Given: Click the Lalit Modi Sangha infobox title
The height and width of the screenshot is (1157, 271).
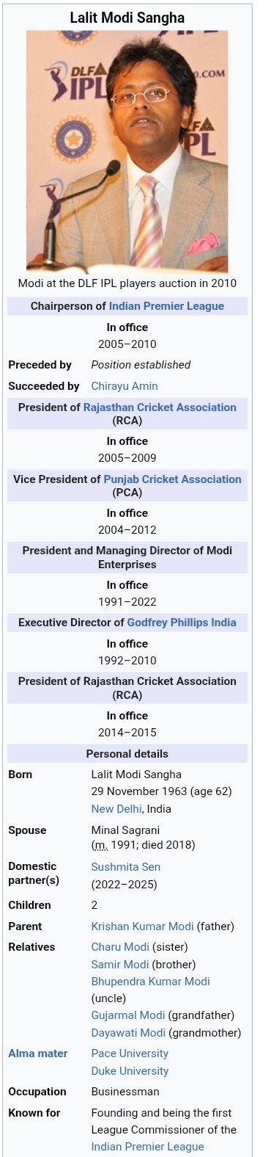Looking at the screenshot, I should click(x=127, y=17).
